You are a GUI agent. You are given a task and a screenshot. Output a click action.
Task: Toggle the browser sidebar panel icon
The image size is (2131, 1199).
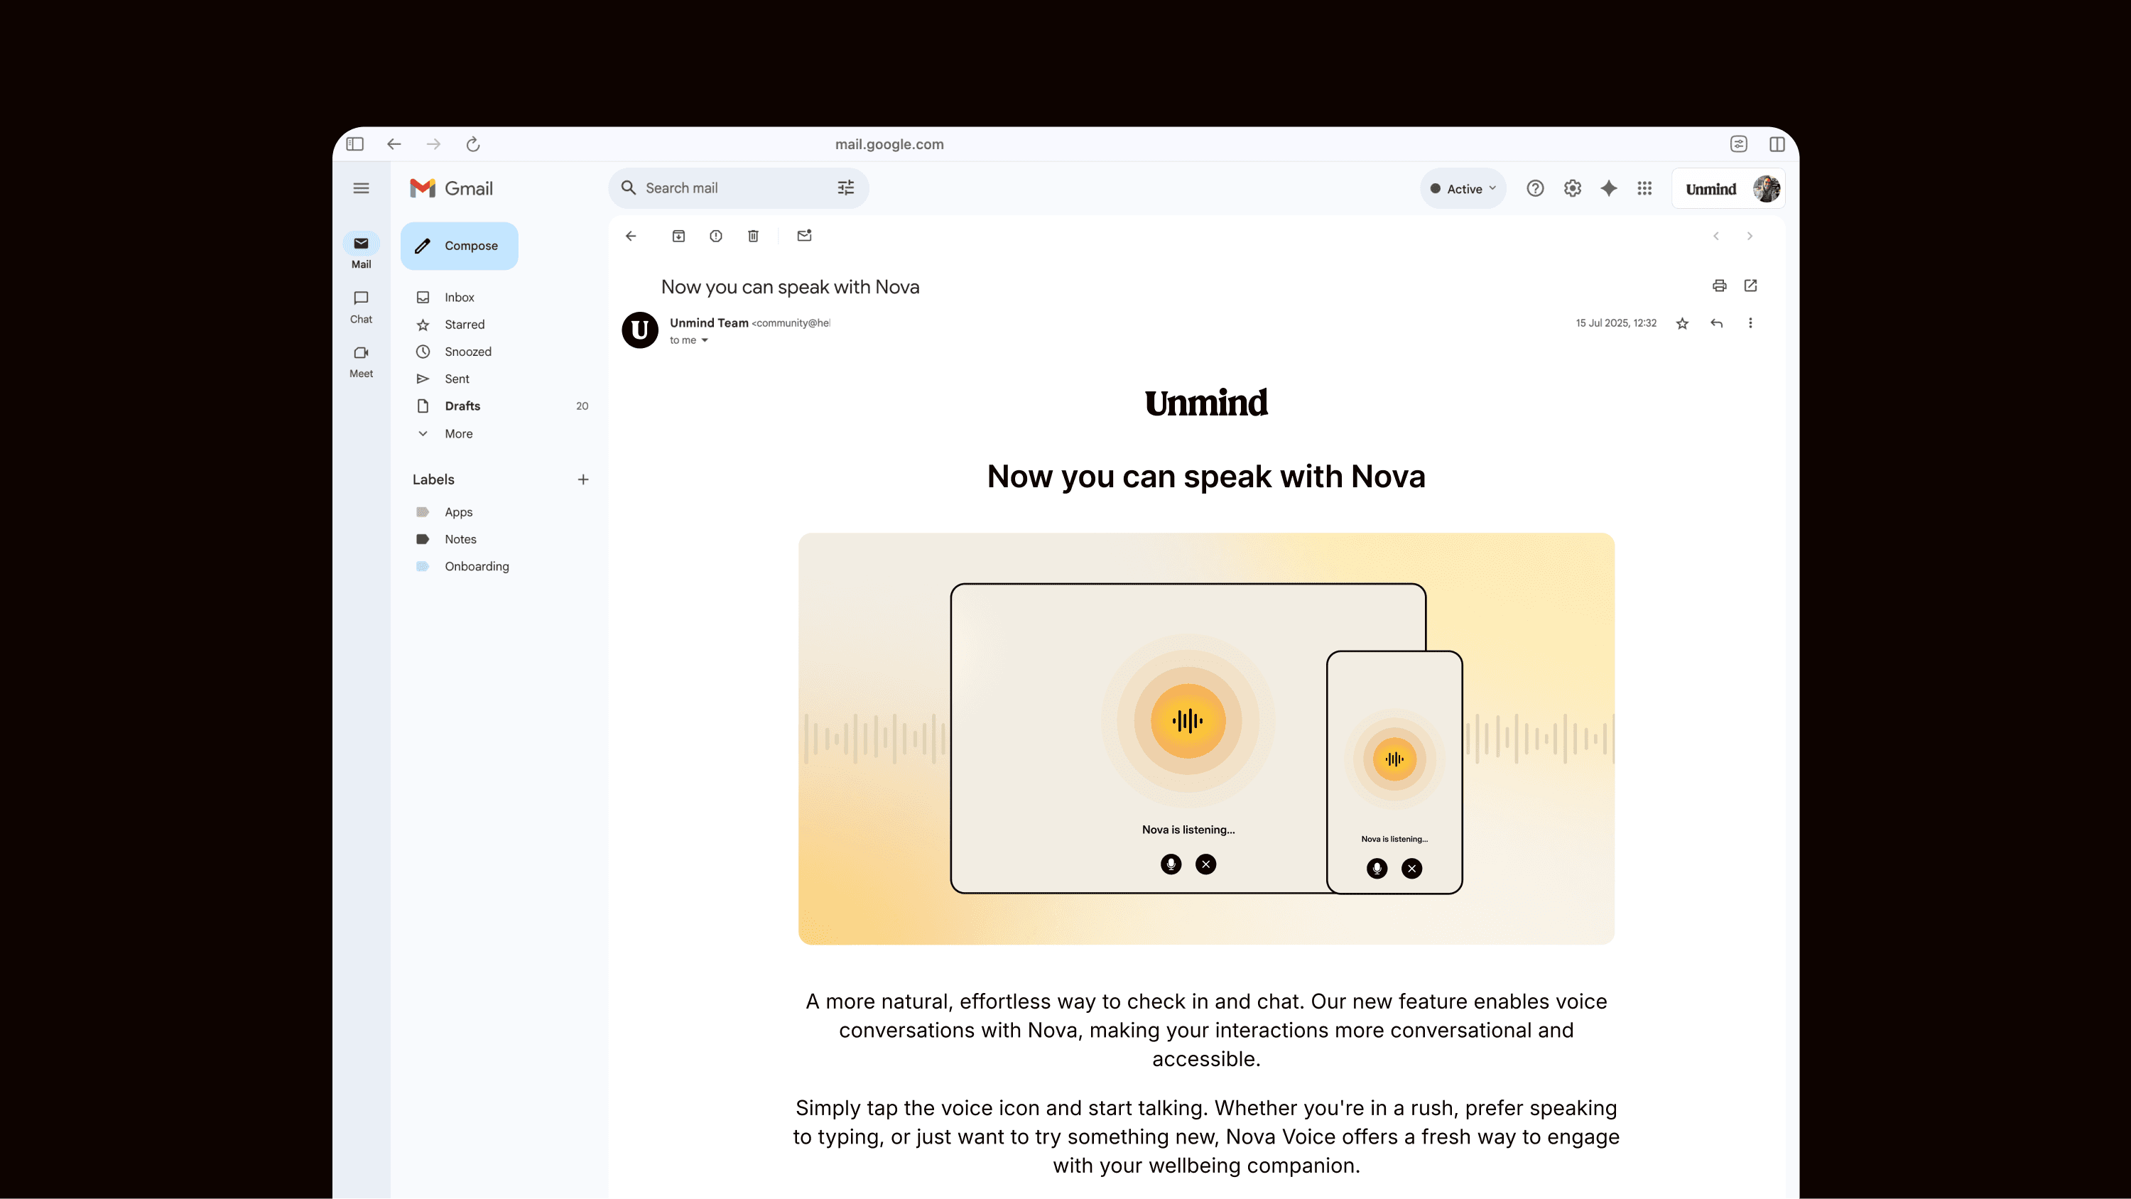(x=355, y=144)
